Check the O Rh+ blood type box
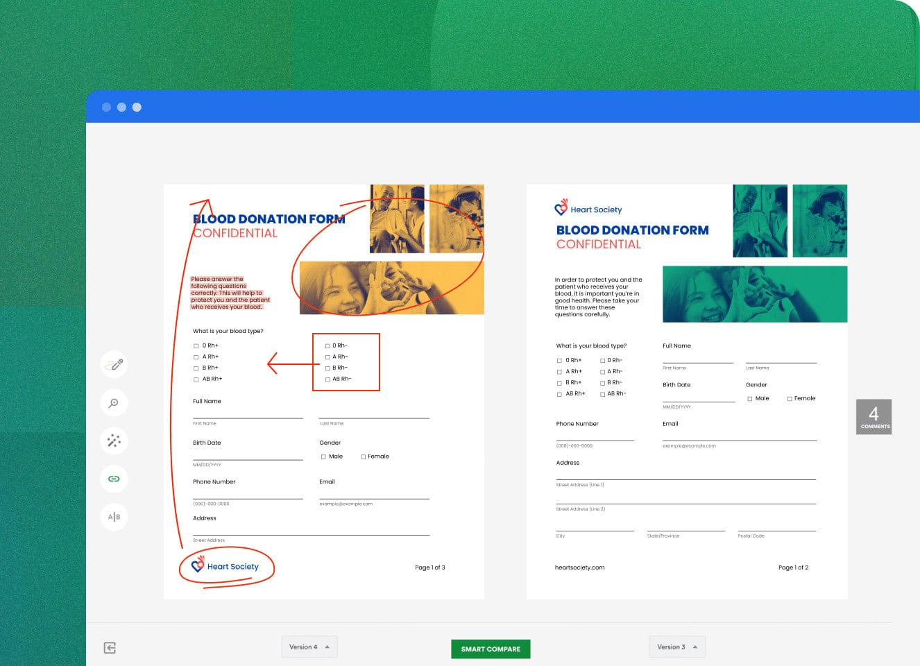This screenshot has width=920, height=666. click(196, 345)
